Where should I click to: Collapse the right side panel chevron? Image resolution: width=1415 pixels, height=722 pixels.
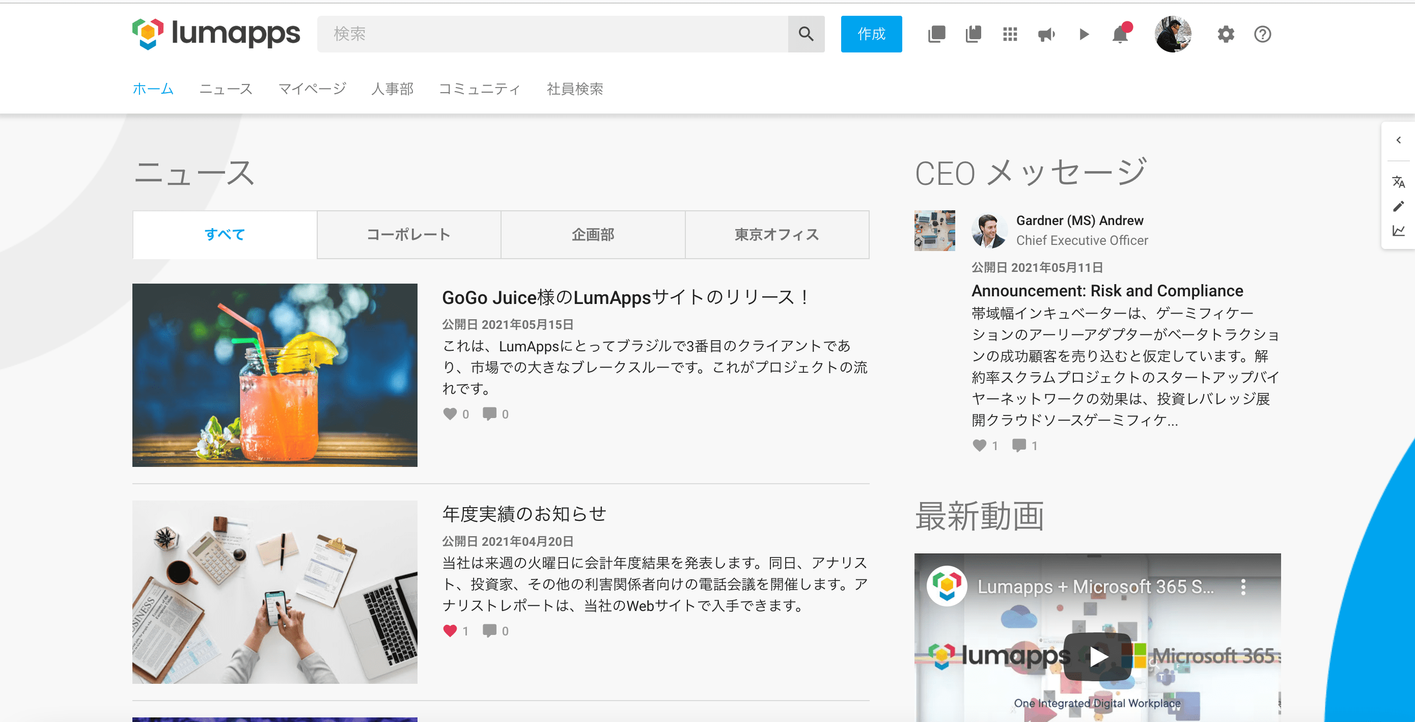tap(1398, 140)
